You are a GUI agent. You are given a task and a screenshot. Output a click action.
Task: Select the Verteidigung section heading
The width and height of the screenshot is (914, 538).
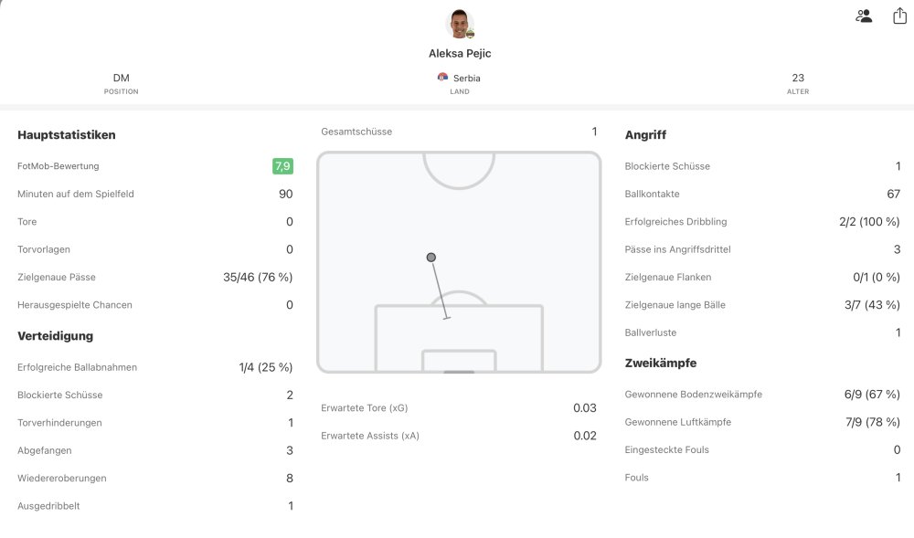(56, 336)
